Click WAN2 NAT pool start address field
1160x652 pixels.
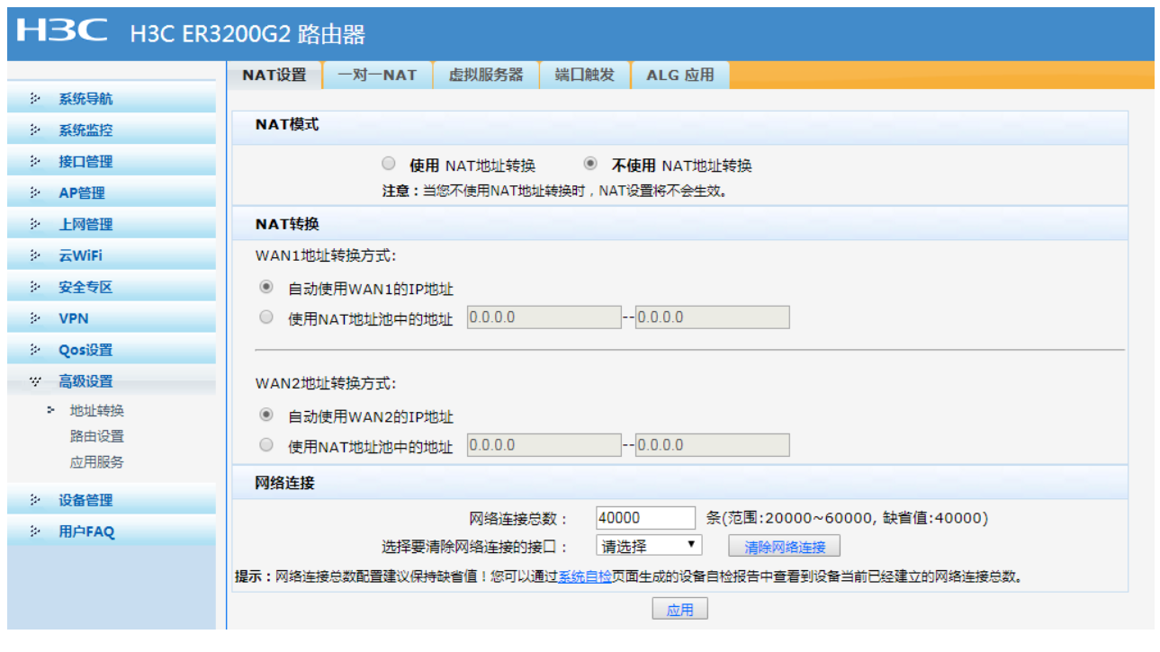tap(544, 445)
